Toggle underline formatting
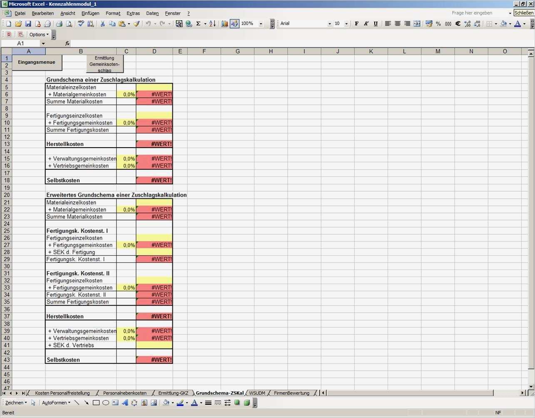Screen dimensions: 535x418 (376, 23)
